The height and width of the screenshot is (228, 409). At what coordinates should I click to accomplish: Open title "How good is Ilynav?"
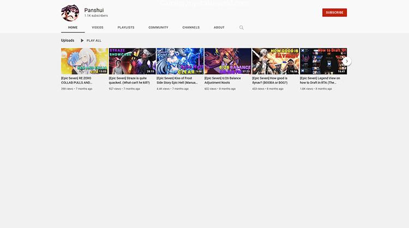click(x=270, y=81)
